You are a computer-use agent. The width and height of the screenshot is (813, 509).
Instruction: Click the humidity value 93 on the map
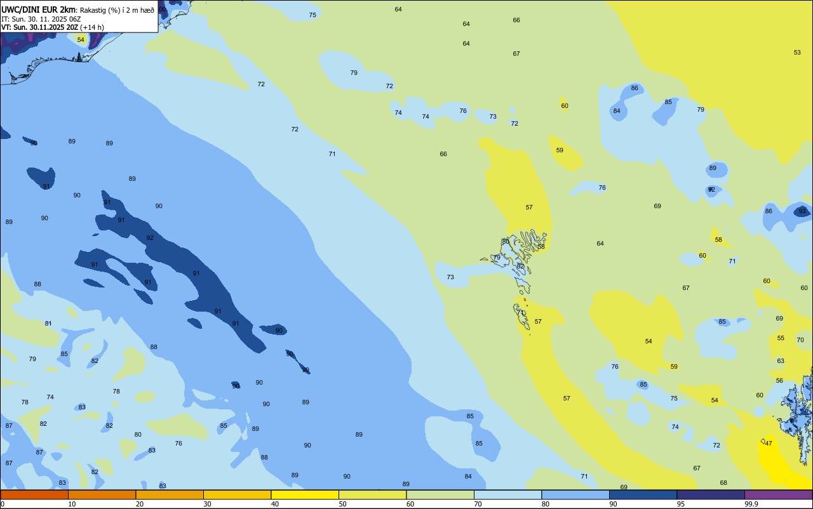[x=802, y=211]
